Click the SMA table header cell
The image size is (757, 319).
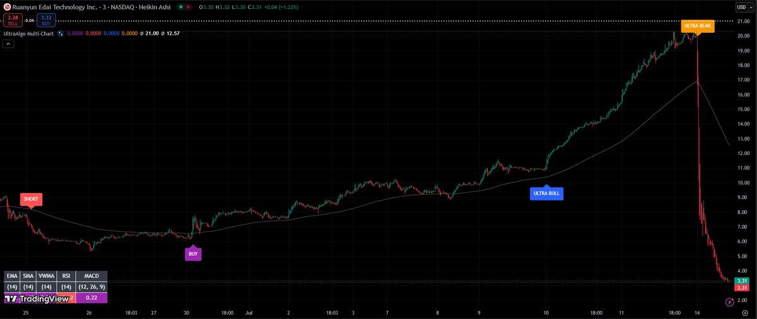tap(28, 276)
